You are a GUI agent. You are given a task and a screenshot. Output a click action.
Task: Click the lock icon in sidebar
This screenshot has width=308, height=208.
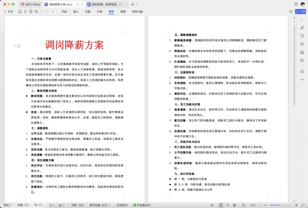(302, 71)
